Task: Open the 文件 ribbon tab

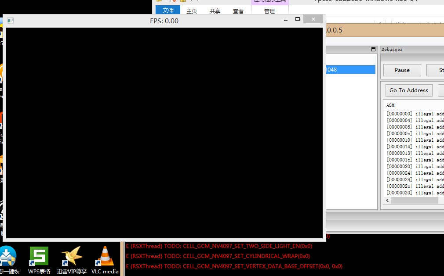Action: (168, 10)
